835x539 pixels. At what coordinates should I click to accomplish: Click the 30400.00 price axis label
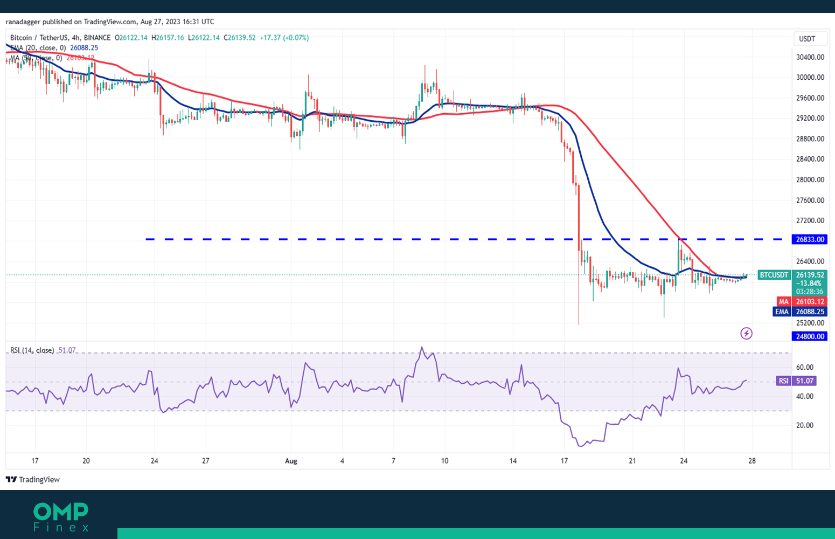point(810,57)
